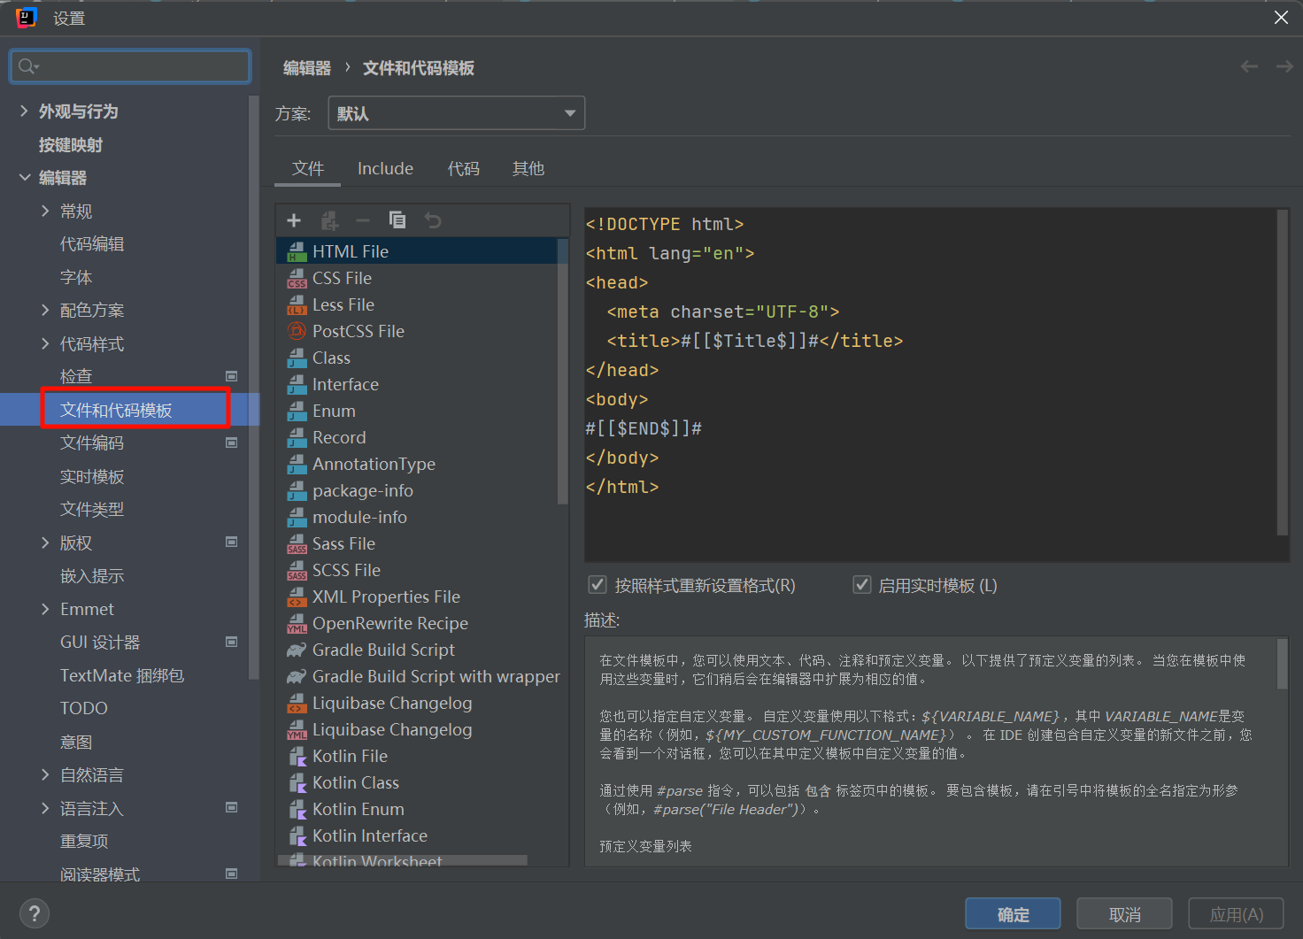The height and width of the screenshot is (939, 1303).
Task: Expand the 自然语言 node
Action: point(45,774)
